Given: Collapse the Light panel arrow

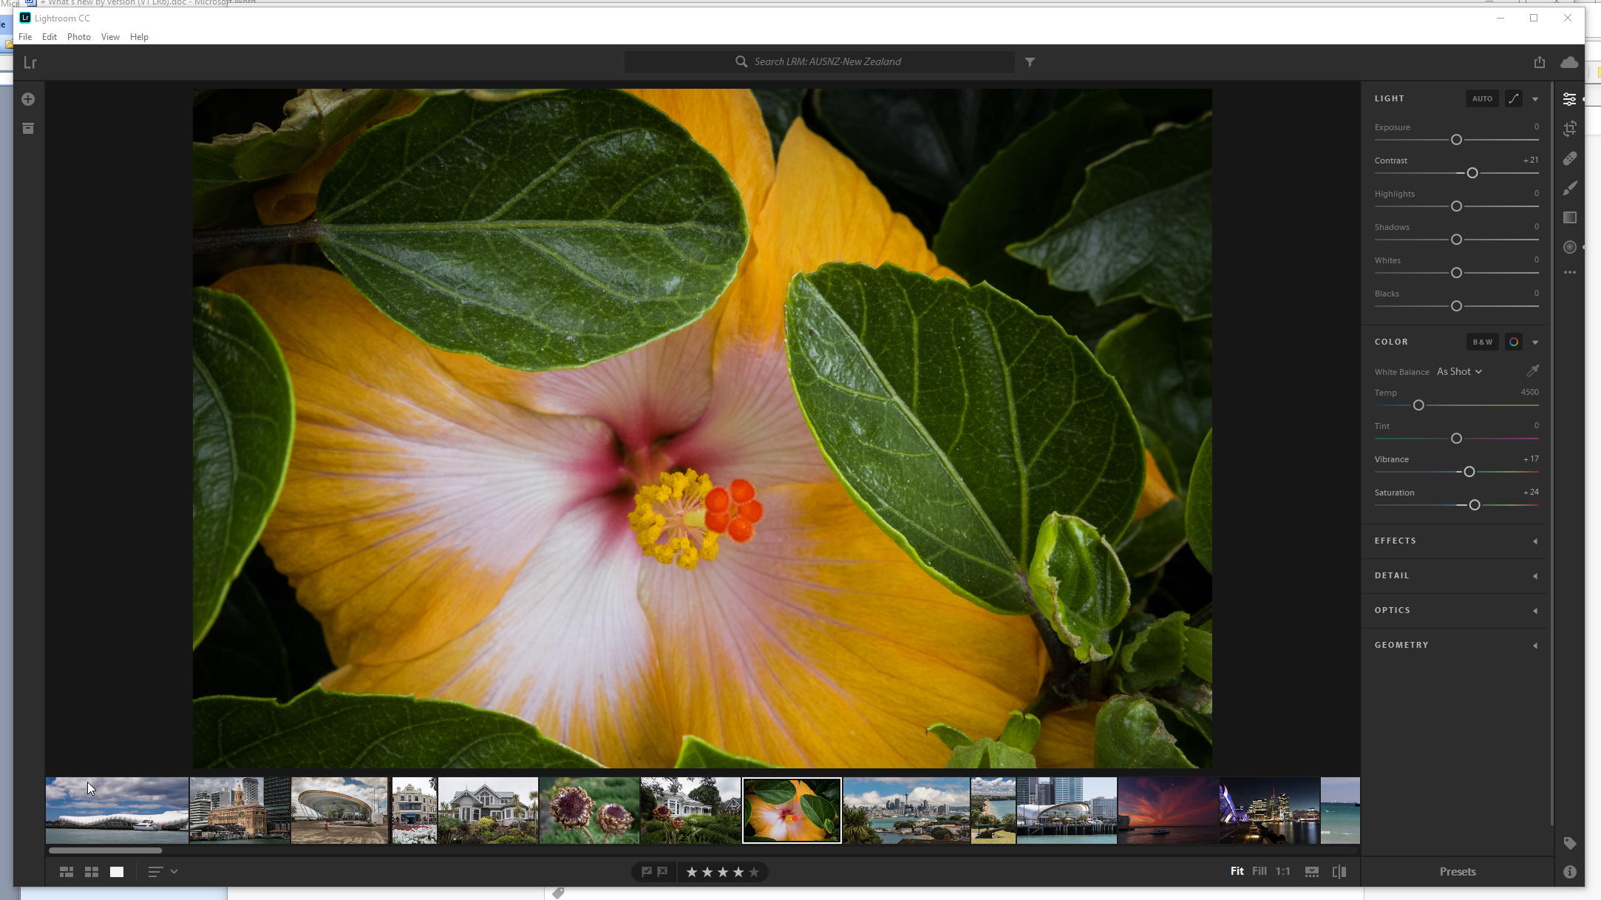Looking at the screenshot, I should coord(1535,99).
